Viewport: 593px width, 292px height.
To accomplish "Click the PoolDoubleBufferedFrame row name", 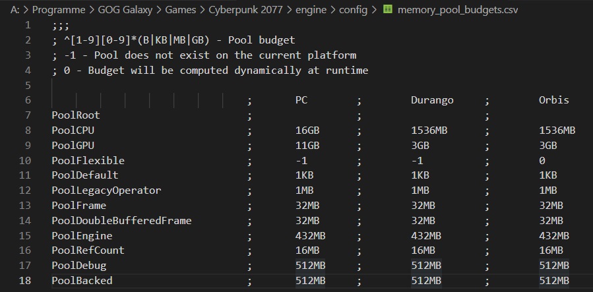I will click(121, 221).
